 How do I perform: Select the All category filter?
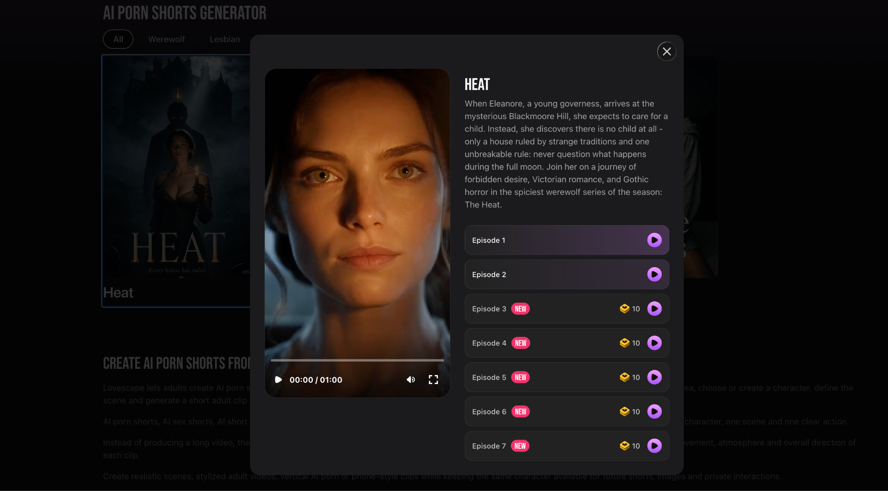(x=118, y=39)
